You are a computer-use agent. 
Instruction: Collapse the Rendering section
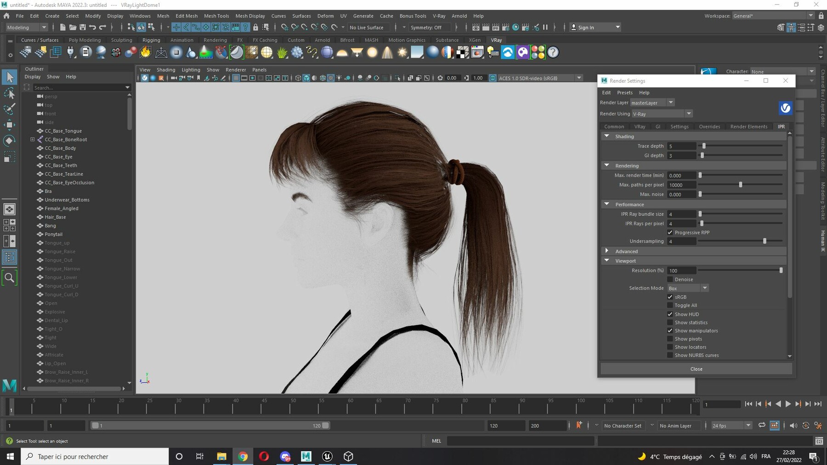(x=607, y=165)
